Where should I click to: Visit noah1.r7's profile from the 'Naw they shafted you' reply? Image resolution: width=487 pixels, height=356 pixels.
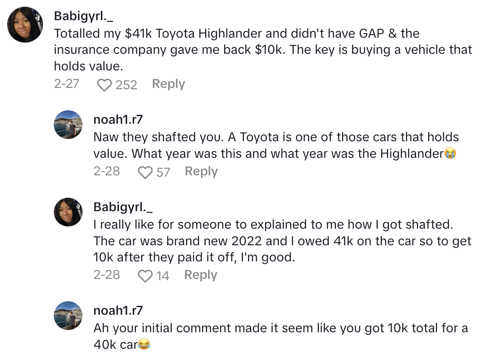point(118,119)
